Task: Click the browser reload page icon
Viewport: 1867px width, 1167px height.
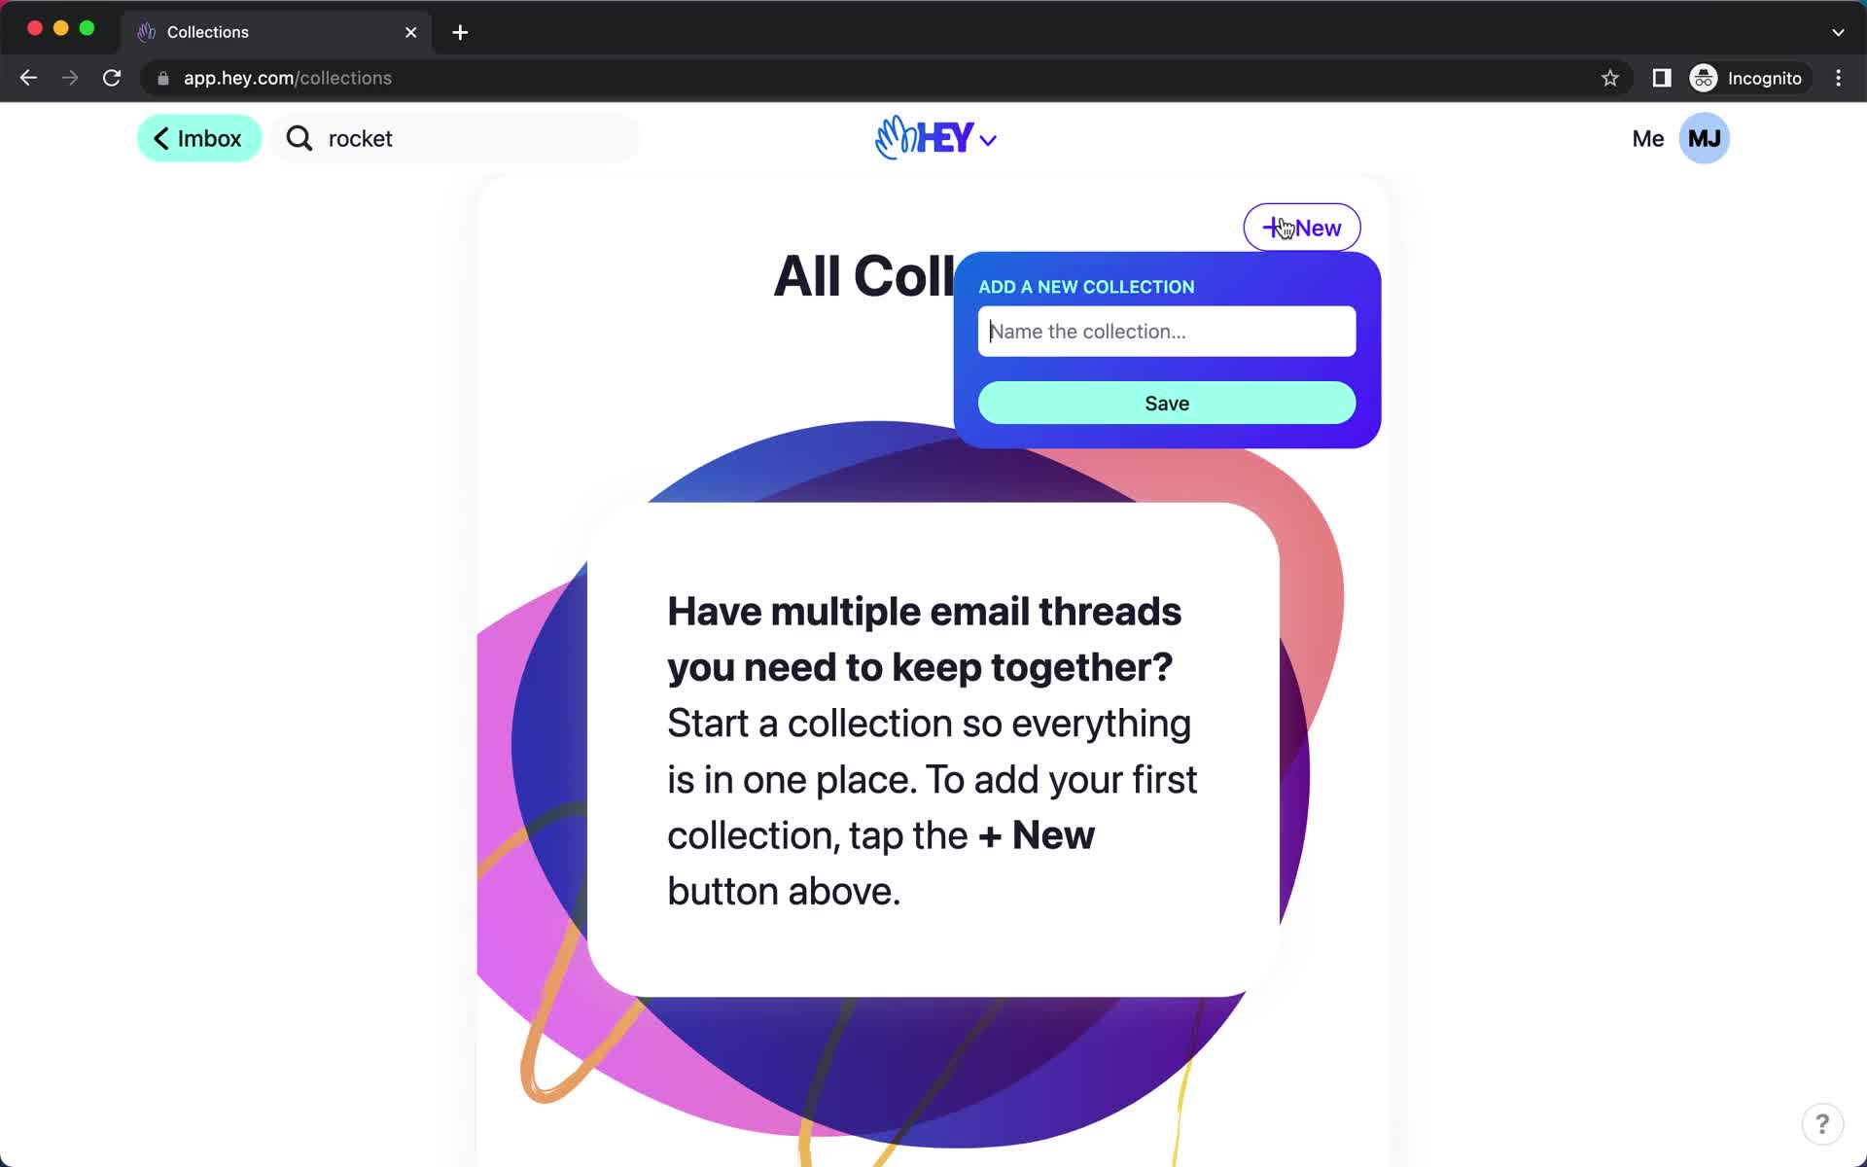Action: pyautogui.click(x=114, y=78)
